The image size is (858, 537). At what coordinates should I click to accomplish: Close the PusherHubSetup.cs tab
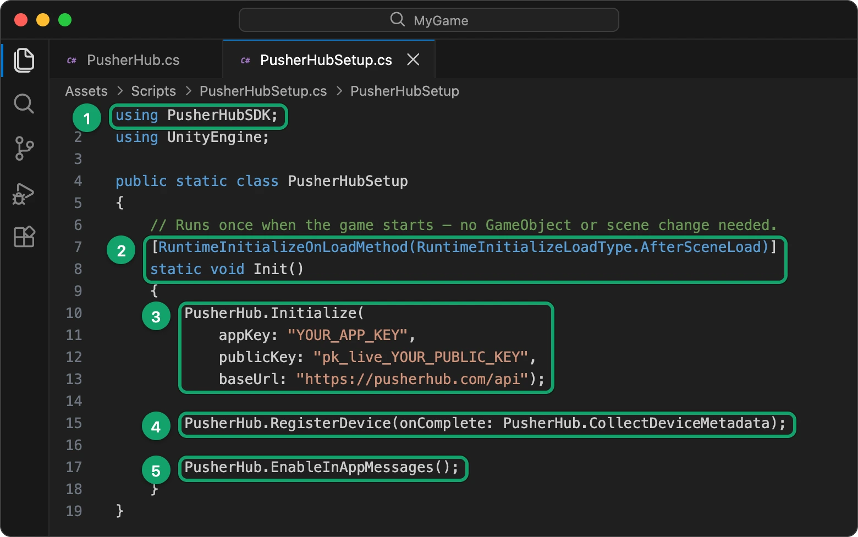413,59
